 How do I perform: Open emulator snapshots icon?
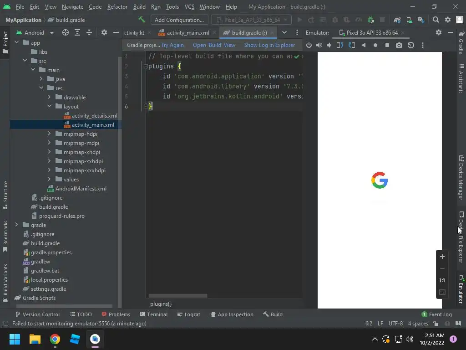411,45
